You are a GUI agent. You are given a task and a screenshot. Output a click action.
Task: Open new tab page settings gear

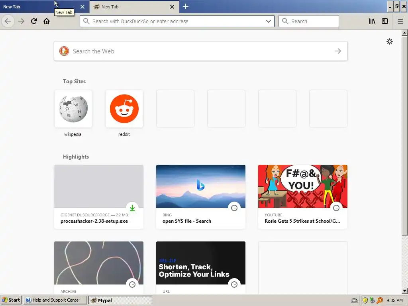point(390,41)
